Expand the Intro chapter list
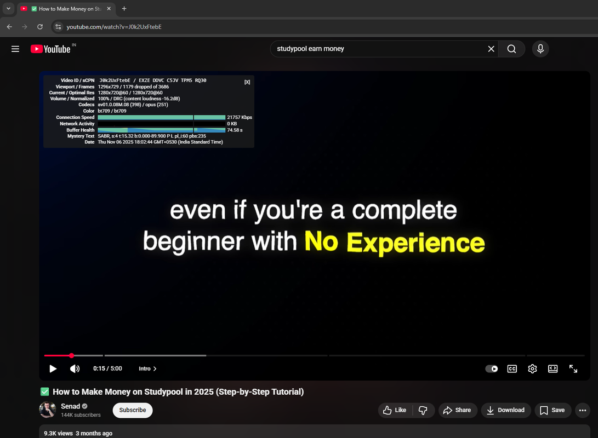Image resolution: width=598 pixels, height=438 pixels. tap(147, 368)
